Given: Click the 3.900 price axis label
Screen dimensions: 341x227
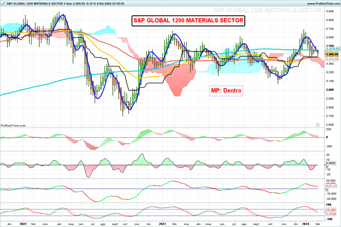Looking at the screenshot, I should coord(330,11).
